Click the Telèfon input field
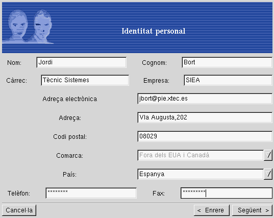This screenshot has width=274, height=218. click(x=91, y=193)
